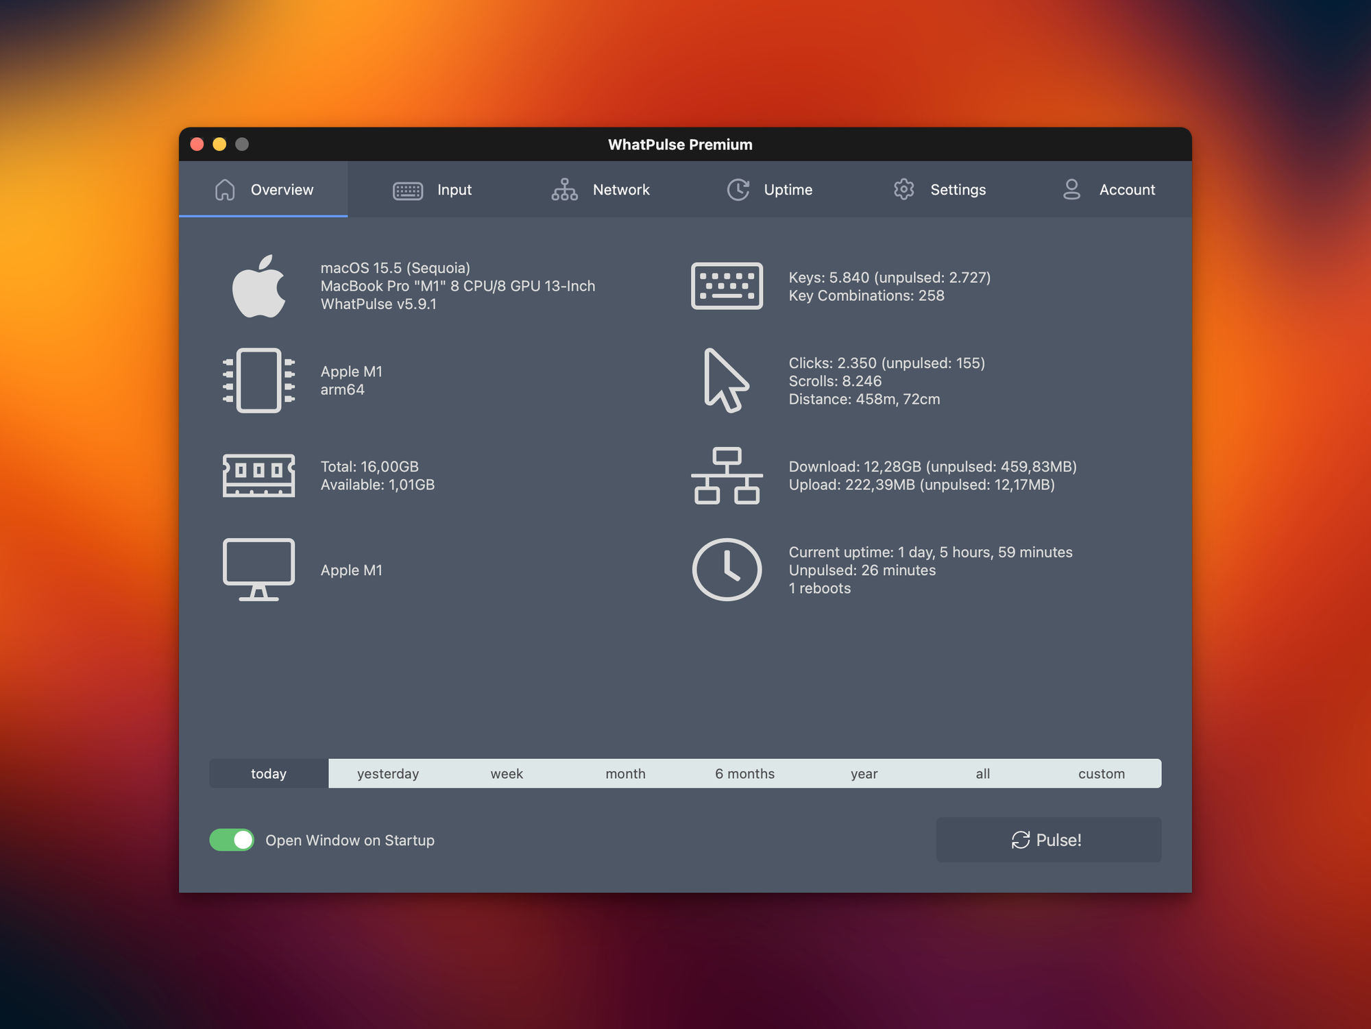Click the CPU processor chip icon

point(258,380)
